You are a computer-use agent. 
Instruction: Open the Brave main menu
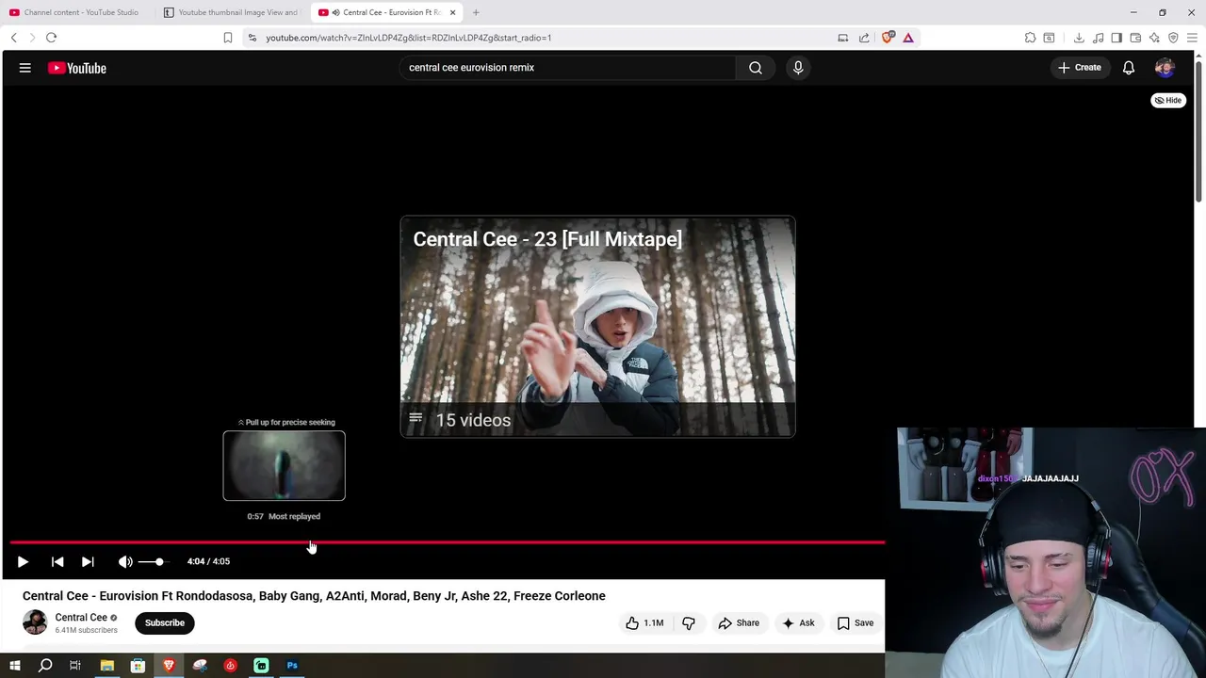pyautogui.click(x=1192, y=38)
